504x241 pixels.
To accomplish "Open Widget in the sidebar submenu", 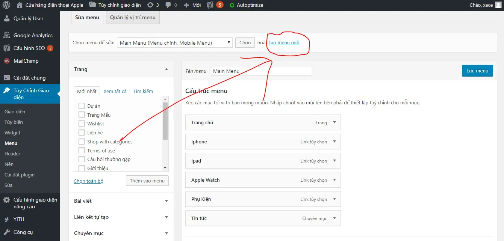I will (x=12, y=133).
